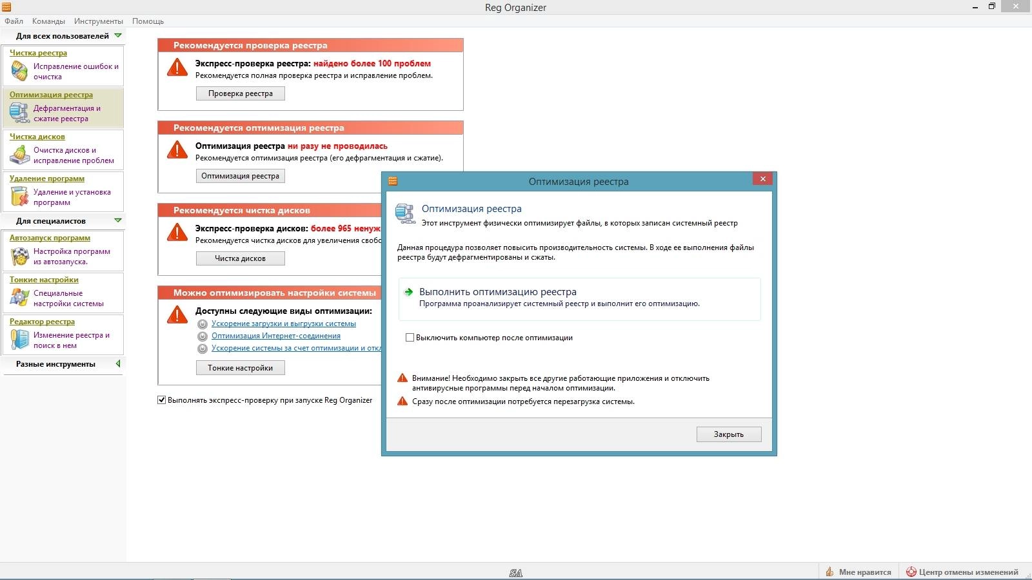Screen dimensions: 1032x580
Task: Click the Оптимизация реестра sidebar icon
Action: (x=19, y=113)
